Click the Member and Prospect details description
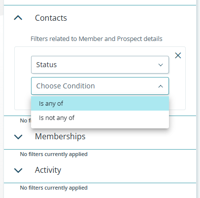200x198 pixels. (x=97, y=39)
